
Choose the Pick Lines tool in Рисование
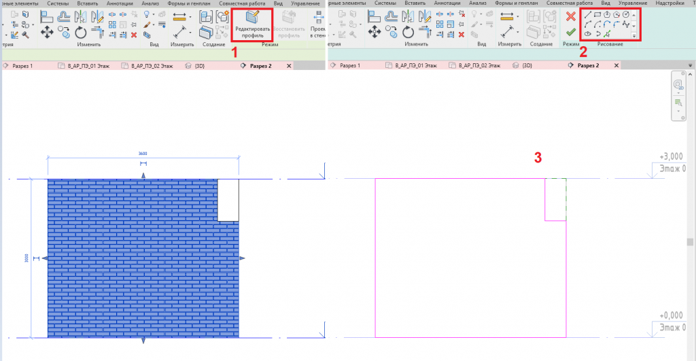[x=607, y=33]
